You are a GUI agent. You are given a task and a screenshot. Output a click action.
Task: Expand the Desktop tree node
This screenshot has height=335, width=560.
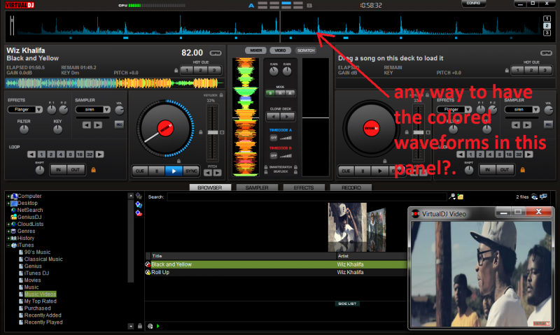point(8,204)
